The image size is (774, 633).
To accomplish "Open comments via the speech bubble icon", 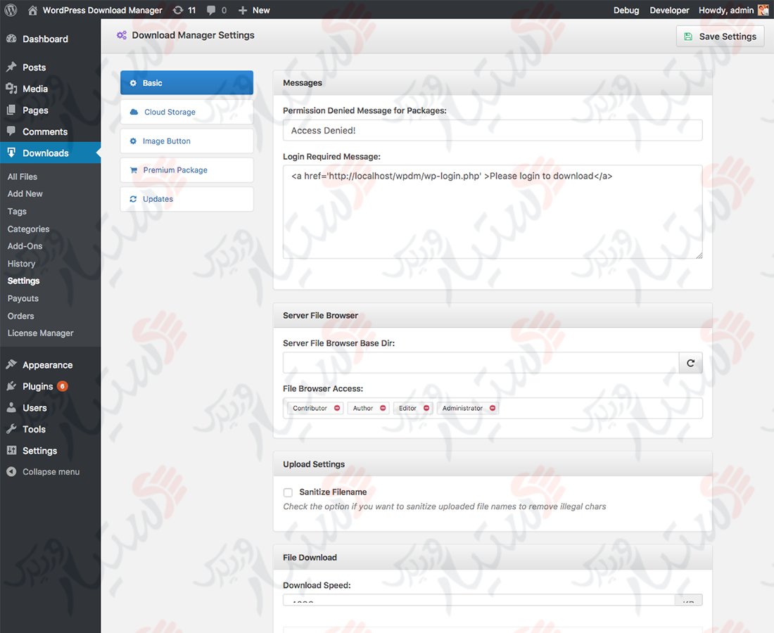I will [211, 10].
